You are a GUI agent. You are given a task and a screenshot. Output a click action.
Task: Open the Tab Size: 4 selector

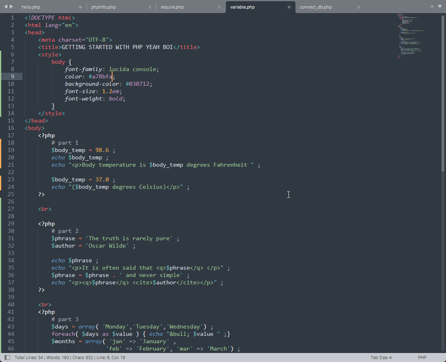coord(381,358)
